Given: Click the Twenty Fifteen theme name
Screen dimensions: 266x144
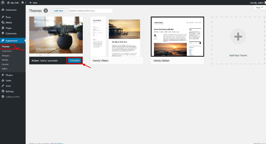Looking at the screenshot, I should coord(100,61).
